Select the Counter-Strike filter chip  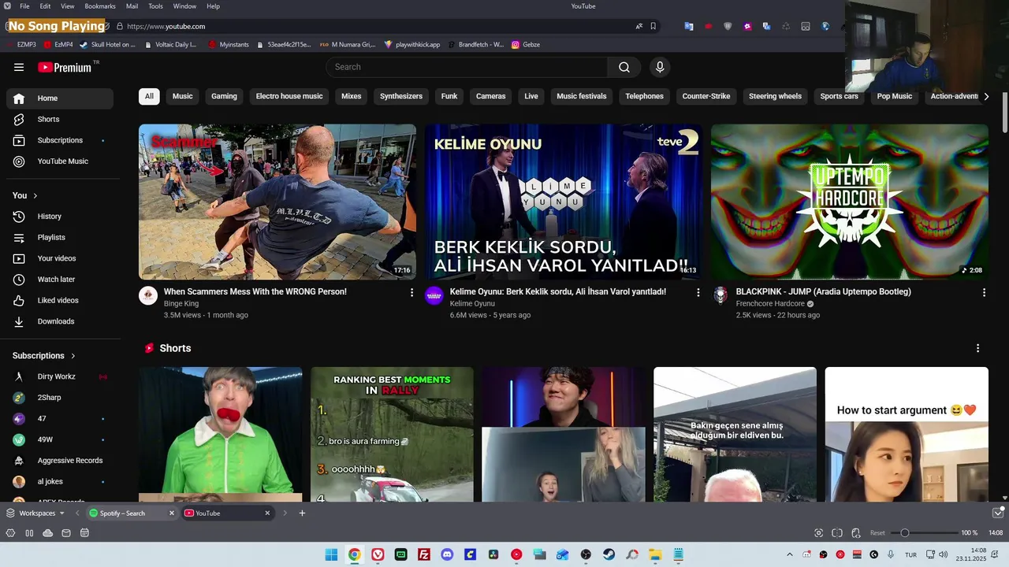point(706,96)
